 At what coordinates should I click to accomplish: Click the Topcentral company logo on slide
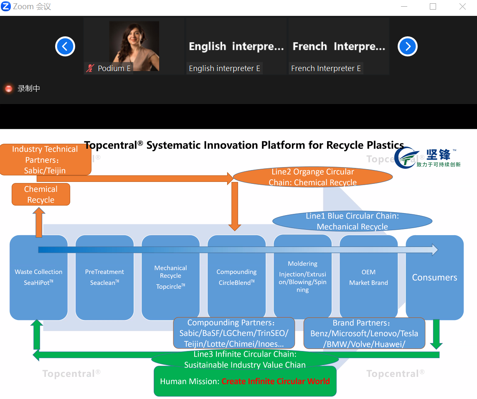click(428, 158)
